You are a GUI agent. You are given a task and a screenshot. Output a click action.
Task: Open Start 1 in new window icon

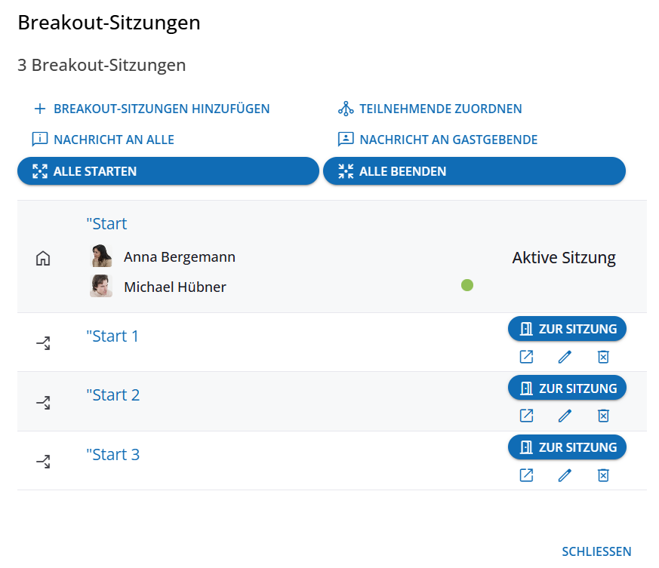tap(526, 357)
